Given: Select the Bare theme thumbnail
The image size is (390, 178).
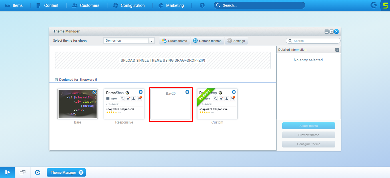Looking at the screenshot, I should click(x=77, y=104).
